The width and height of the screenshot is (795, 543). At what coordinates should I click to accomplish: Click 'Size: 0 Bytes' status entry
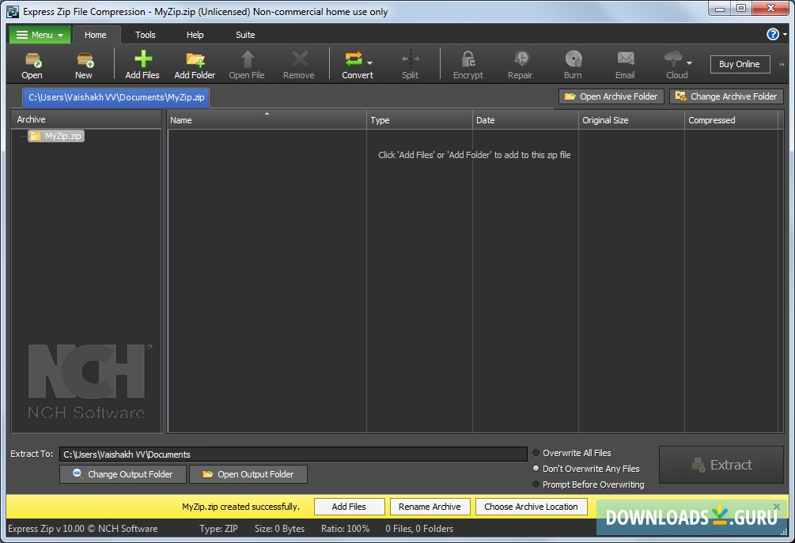[x=279, y=528]
